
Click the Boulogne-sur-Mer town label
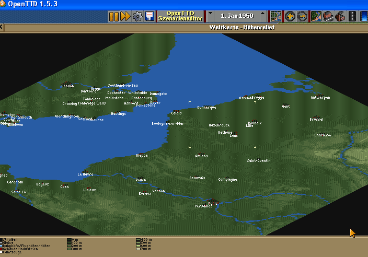(x=168, y=124)
